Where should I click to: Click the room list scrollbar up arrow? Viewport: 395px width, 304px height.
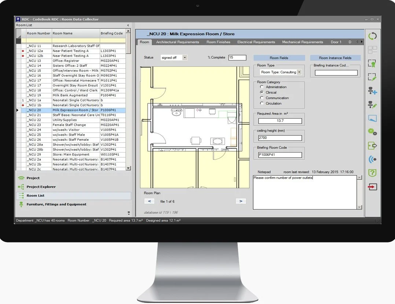coord(128,31)
